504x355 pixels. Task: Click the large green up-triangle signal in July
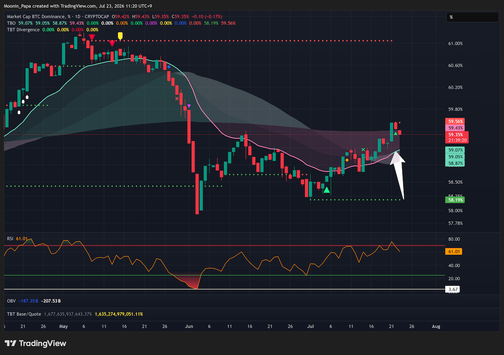327,190
